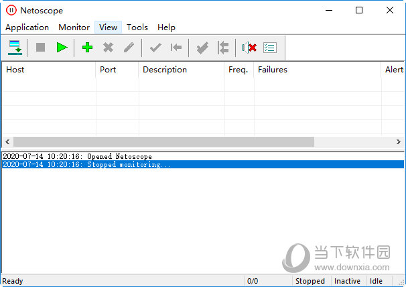The image size is (406, 287).
Task: Open the checklist log icon
Action: (270, 48)
